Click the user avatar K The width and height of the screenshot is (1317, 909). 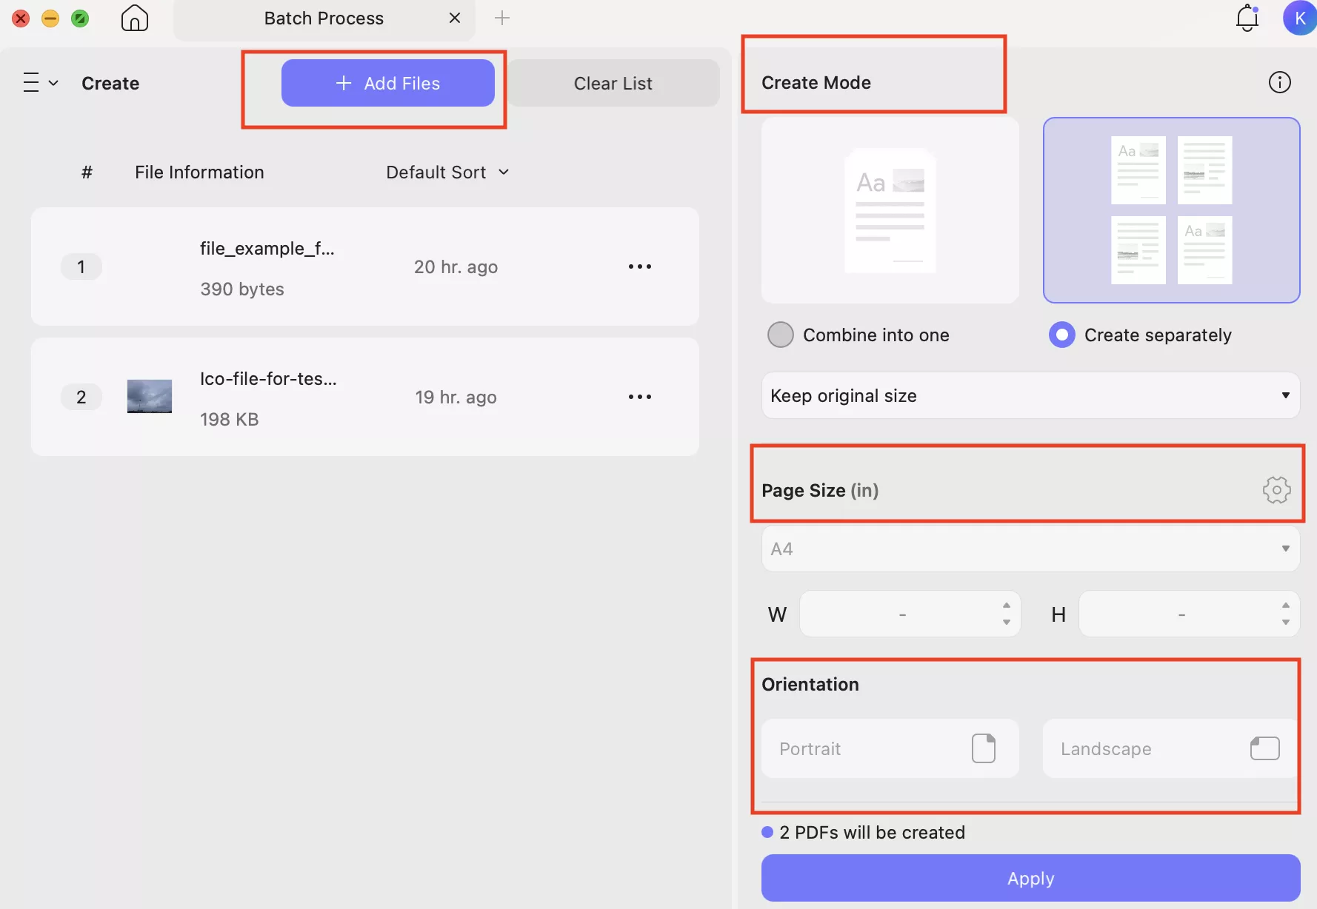click(x=1299, y=18)
